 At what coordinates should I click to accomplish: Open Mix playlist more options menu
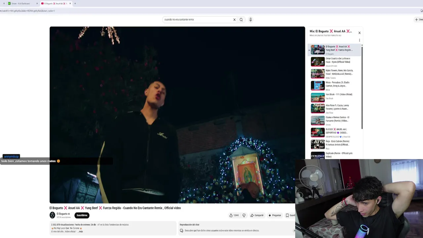tap(360, 40)
